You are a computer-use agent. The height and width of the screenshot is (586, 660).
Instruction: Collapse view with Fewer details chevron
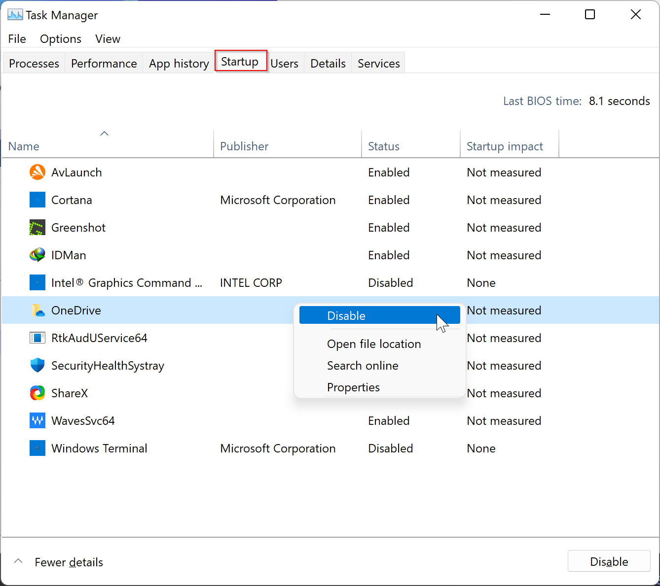click(x=18, y=561)
